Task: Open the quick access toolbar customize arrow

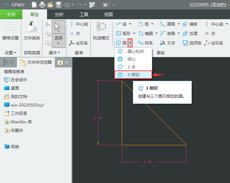Action: point(113,5)
